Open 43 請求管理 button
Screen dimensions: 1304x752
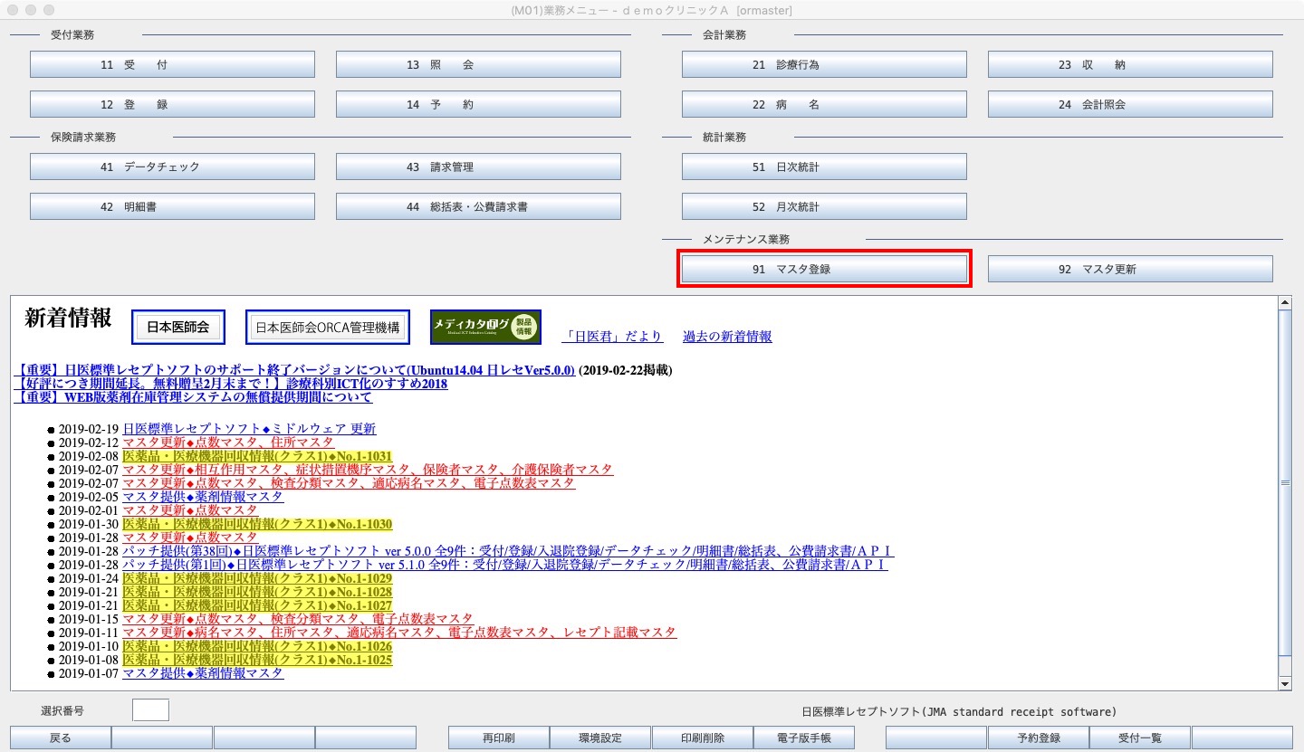point(478,167)
